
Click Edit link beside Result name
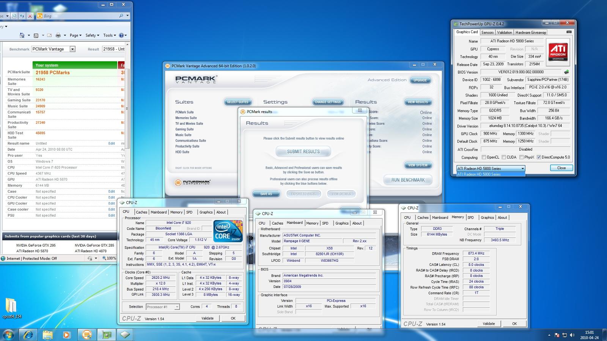coord(112,143)
